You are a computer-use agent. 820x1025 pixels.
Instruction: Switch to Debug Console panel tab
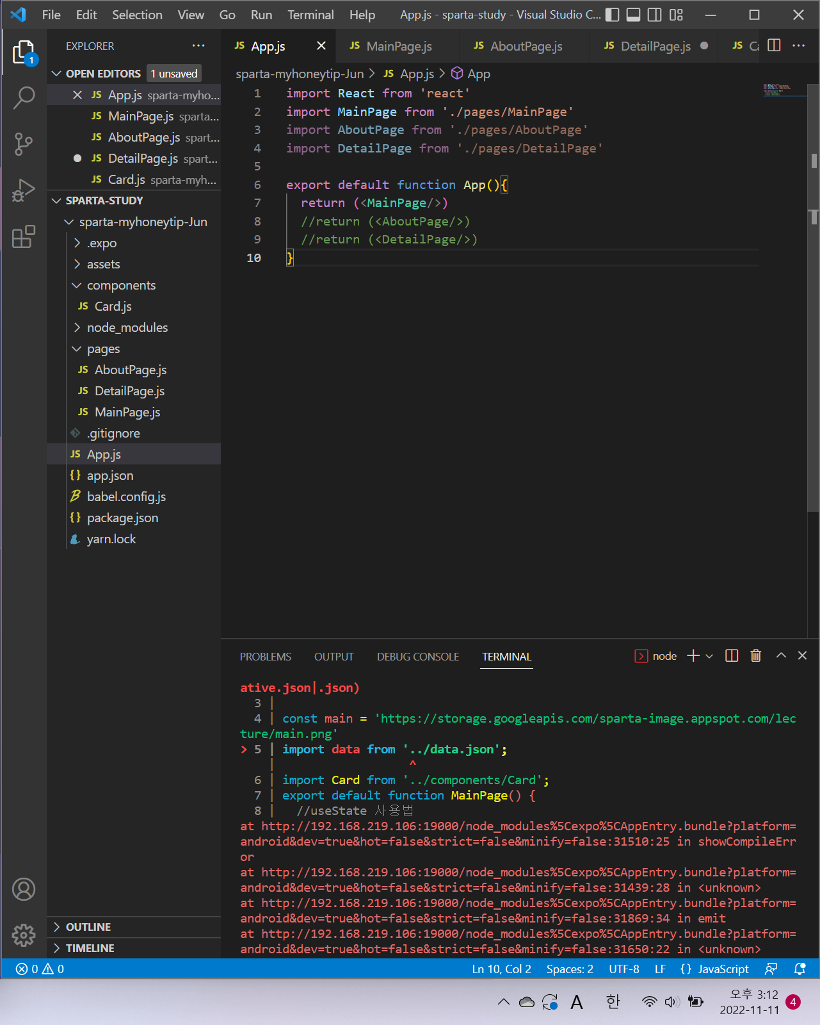(x=418, y=657)
